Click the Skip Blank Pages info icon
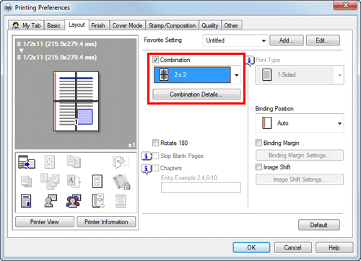The height and width of the screenshot is (261, 361). pyautogui.click(x=146, y=156)
